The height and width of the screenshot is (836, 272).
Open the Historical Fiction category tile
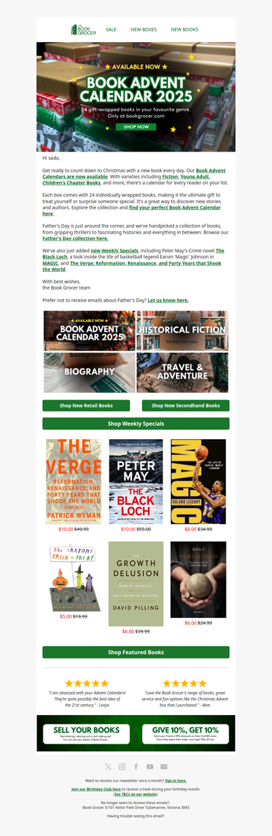pyautogui.click(x=182, y=330)
